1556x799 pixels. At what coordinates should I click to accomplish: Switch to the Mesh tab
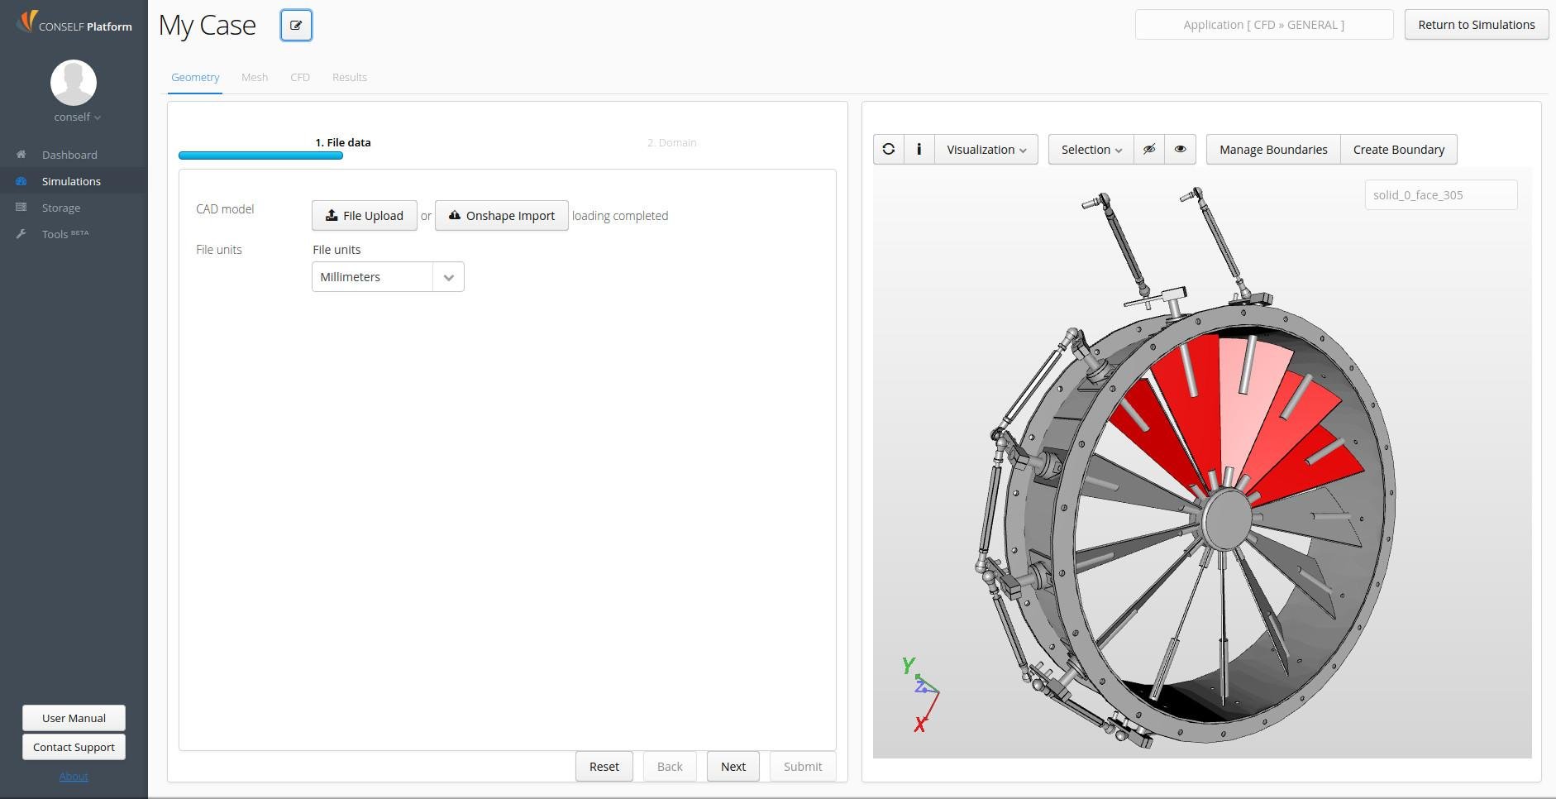tap(254, 78)
